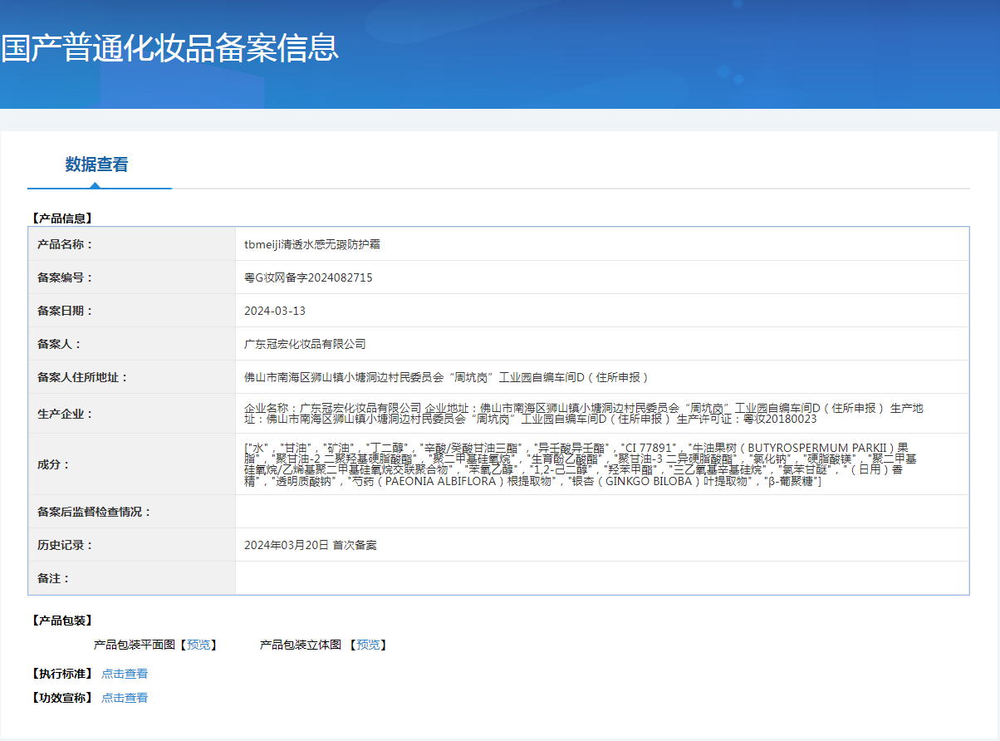The image size is (1000, 741).
Task: Click the 产品包装 section header
Action: (62, 621)
